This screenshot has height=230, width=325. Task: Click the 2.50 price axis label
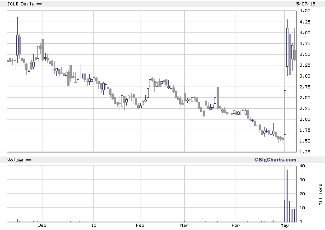pos(305,97)
